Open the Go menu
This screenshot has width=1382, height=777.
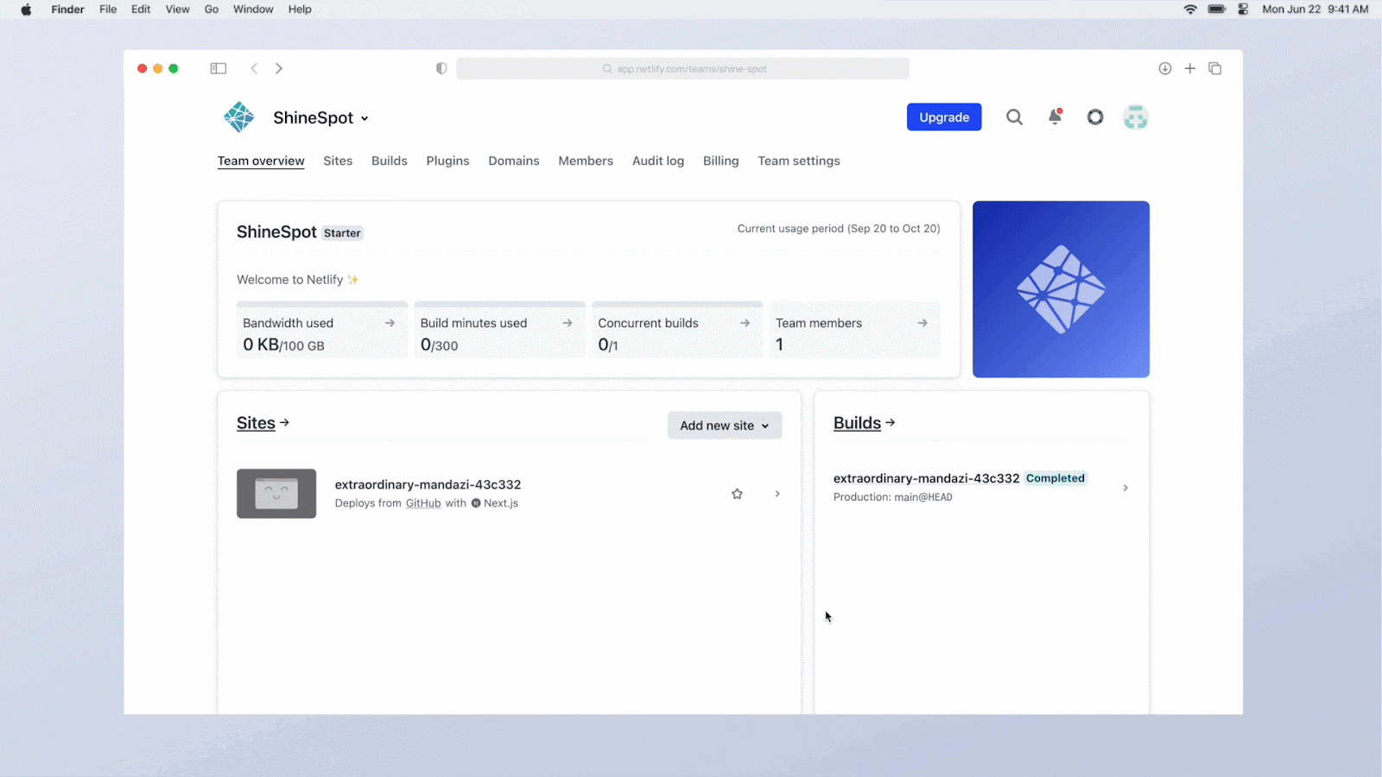click(212, 9)
